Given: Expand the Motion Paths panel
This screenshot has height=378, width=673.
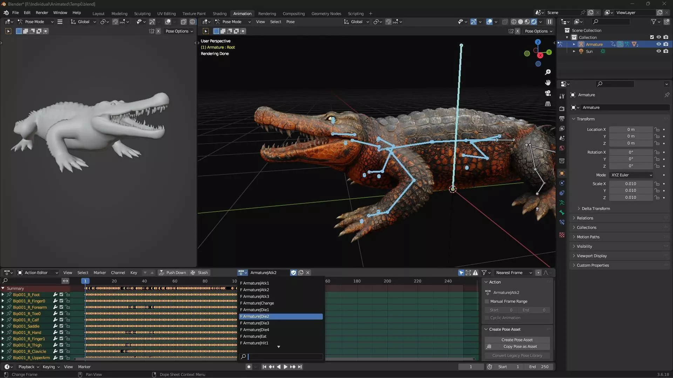Looking at the screenshot, I should (x=588, y=237).
